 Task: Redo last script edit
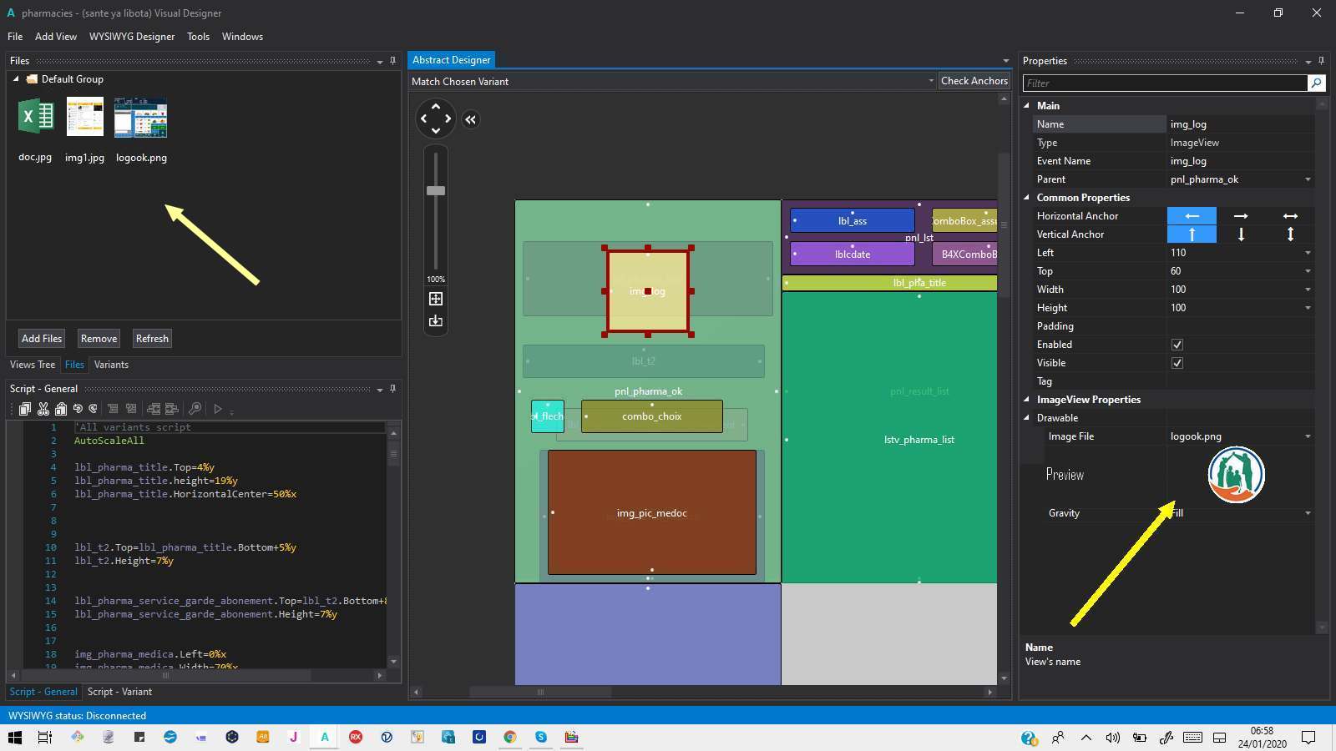click(93, 409)
